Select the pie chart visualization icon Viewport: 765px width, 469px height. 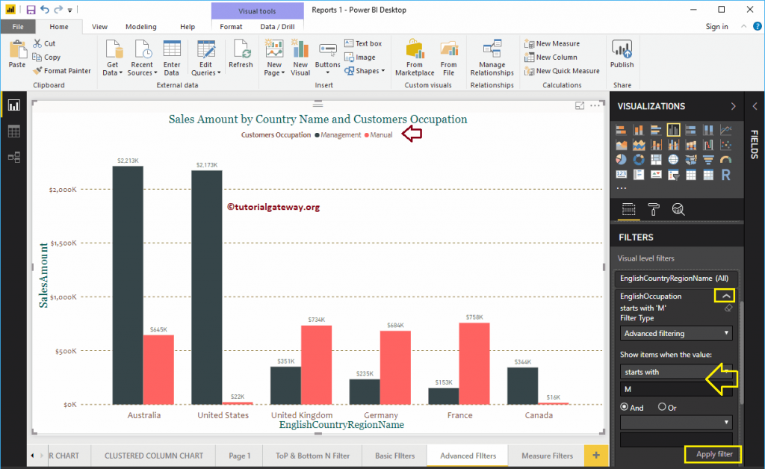[621, 159]
